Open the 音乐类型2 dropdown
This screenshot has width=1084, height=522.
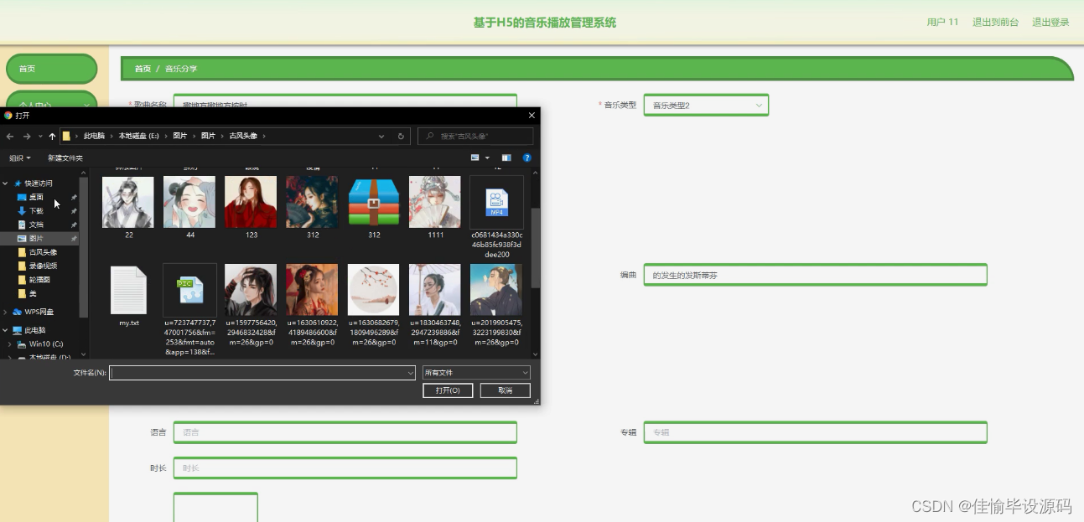pos(705,105)
